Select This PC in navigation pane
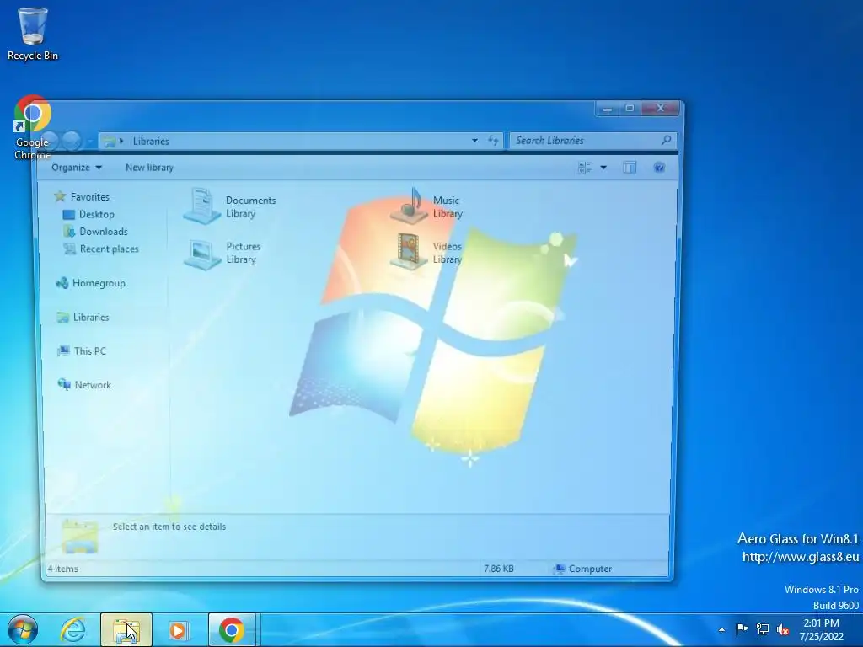This screenshot has width=863, height=647. coord(90,351)
